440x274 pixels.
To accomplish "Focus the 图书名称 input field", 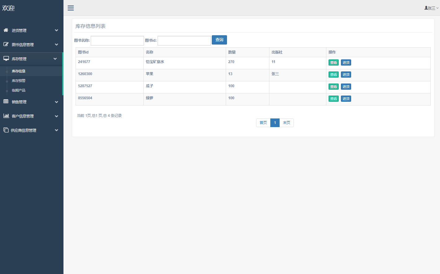I will tap(117, 41).
